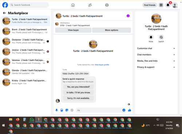Record a voice clip with microphone icon

tap(56, 110)
